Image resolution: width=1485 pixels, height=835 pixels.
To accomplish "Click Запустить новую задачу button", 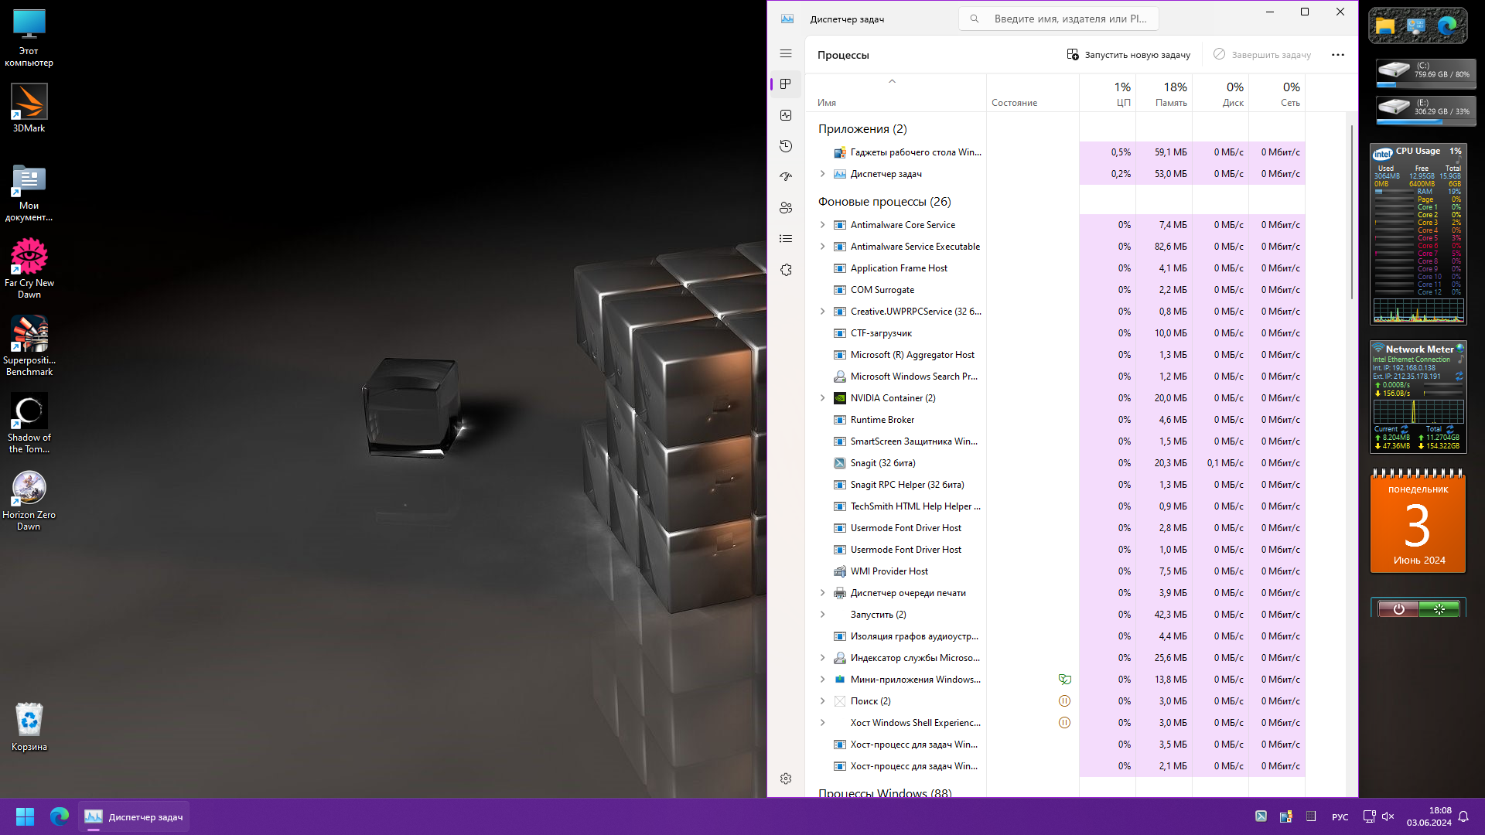I will (x=1128, y=55).
